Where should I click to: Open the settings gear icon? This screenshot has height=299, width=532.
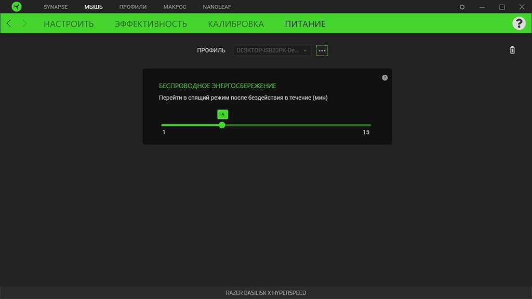[x=462, y=7]
